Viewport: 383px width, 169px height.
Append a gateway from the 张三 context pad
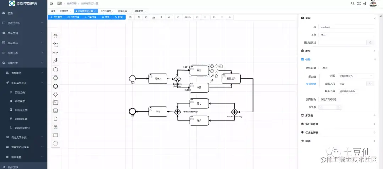point(216,66)
